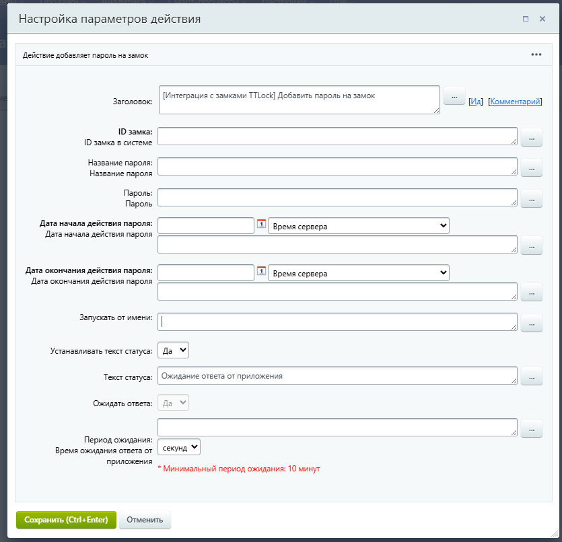Open Устанавливать текст статуса Да dropdown
The image size is (562, 542).
(x=174, y=350)
